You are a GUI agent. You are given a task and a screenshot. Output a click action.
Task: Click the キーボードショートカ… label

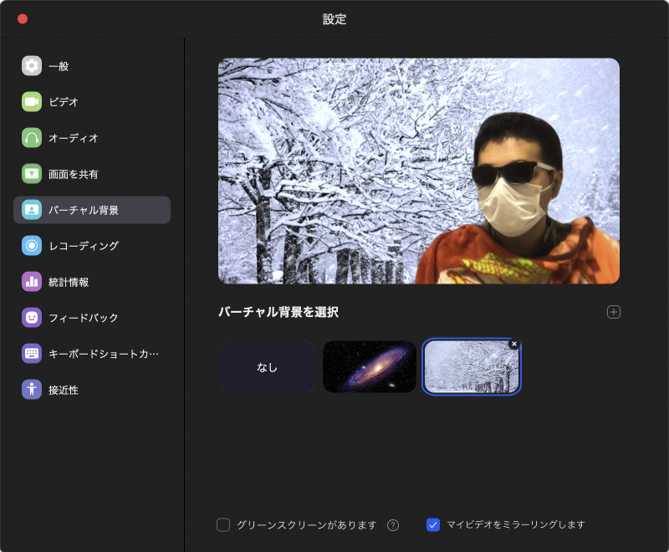click(104, 354)
